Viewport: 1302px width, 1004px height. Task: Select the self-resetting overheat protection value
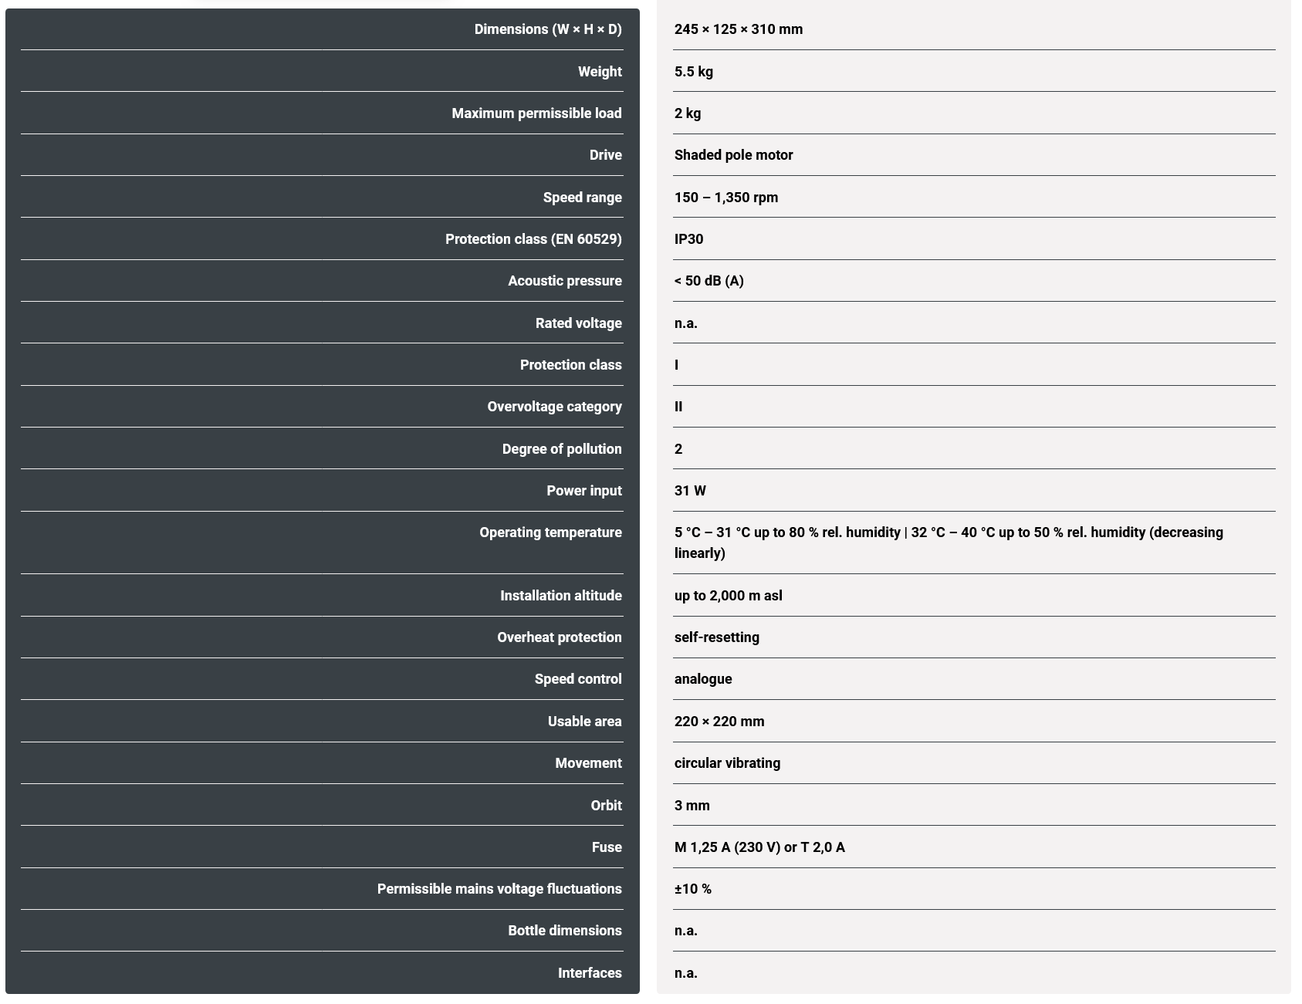point(716,637)
